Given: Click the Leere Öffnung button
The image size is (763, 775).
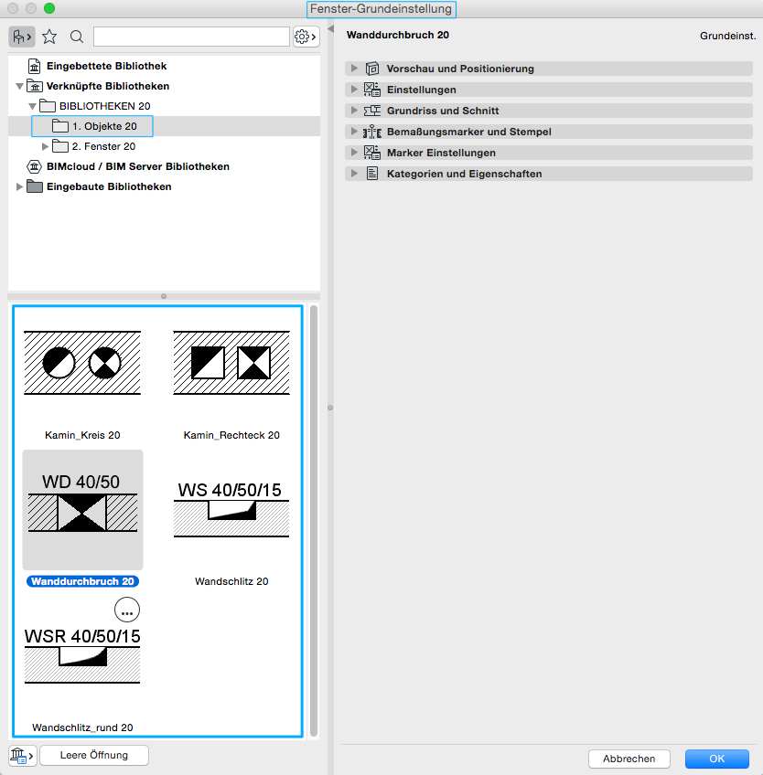Looking at the screenshot, I should 93,755.
